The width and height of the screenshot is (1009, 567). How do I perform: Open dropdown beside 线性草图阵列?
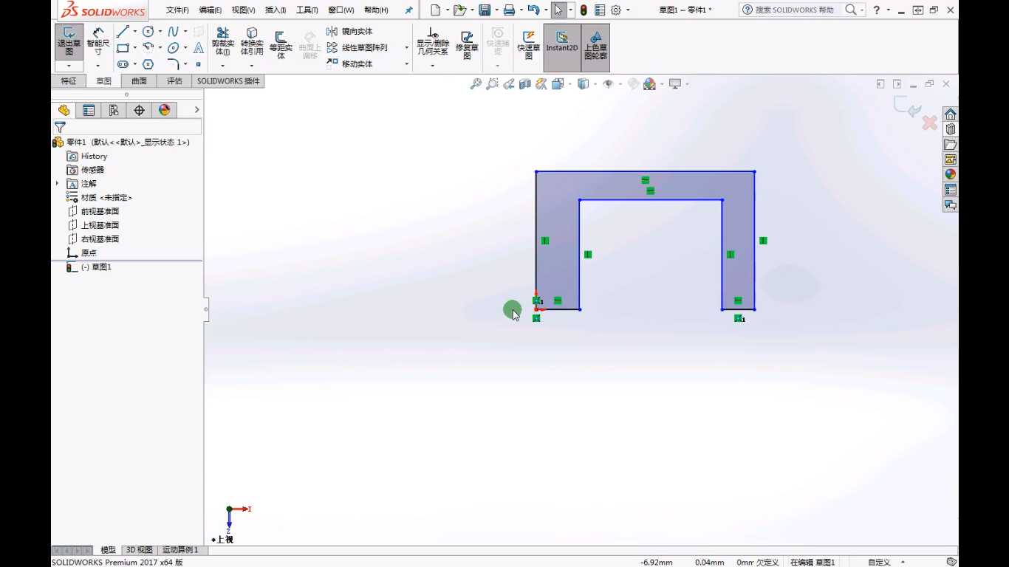(x=406, y=48)
